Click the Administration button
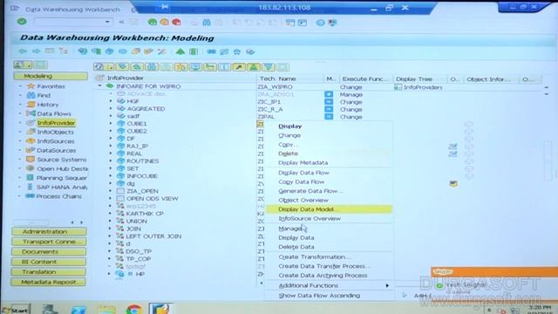558x314 pixels. [49, 231]
